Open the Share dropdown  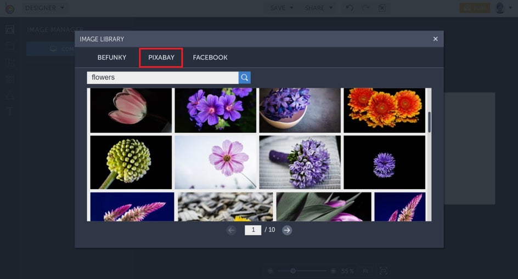318,8
